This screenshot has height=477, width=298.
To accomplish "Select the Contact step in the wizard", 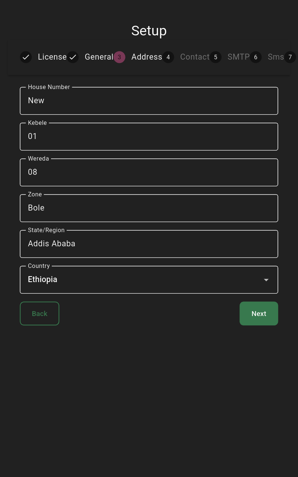I will pyautogui.click(x=195, y=57).
